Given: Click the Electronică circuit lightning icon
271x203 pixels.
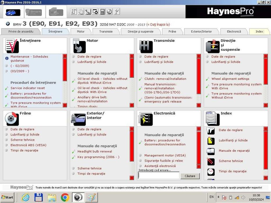Looking at the screenshot, I should coord(146,119).
